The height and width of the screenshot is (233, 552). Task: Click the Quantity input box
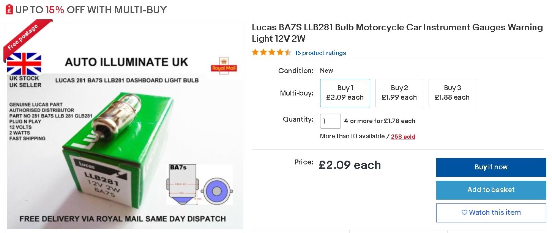330,121
